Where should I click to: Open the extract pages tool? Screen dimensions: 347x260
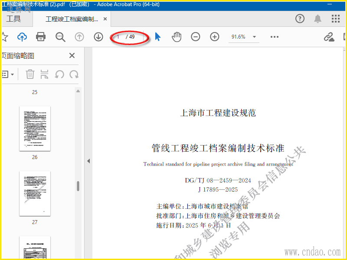pyautogui.click(x=45, y=74)
